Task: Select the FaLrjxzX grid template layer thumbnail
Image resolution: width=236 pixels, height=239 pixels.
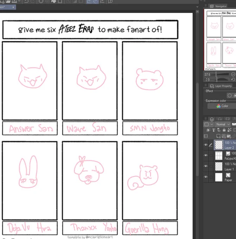Action: (x=219, y=156)
